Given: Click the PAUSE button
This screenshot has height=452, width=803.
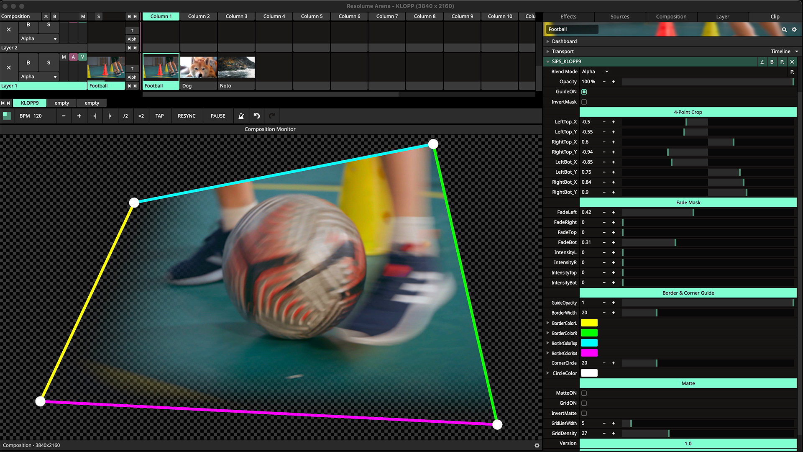Looking at the screenshot, I should [x=218, y=116].
